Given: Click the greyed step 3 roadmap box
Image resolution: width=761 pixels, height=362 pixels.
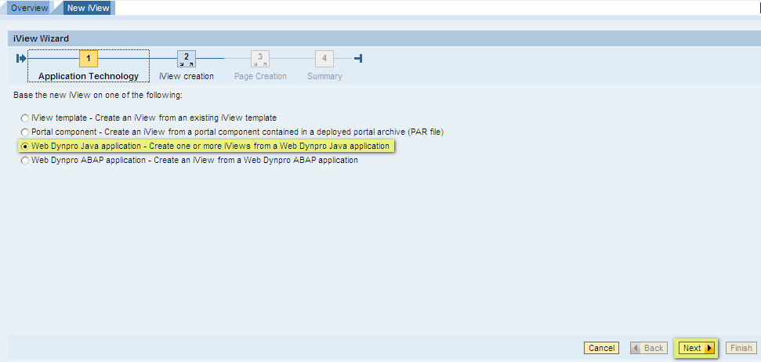Looking at the screenshot, I should (x=260, y=59).
